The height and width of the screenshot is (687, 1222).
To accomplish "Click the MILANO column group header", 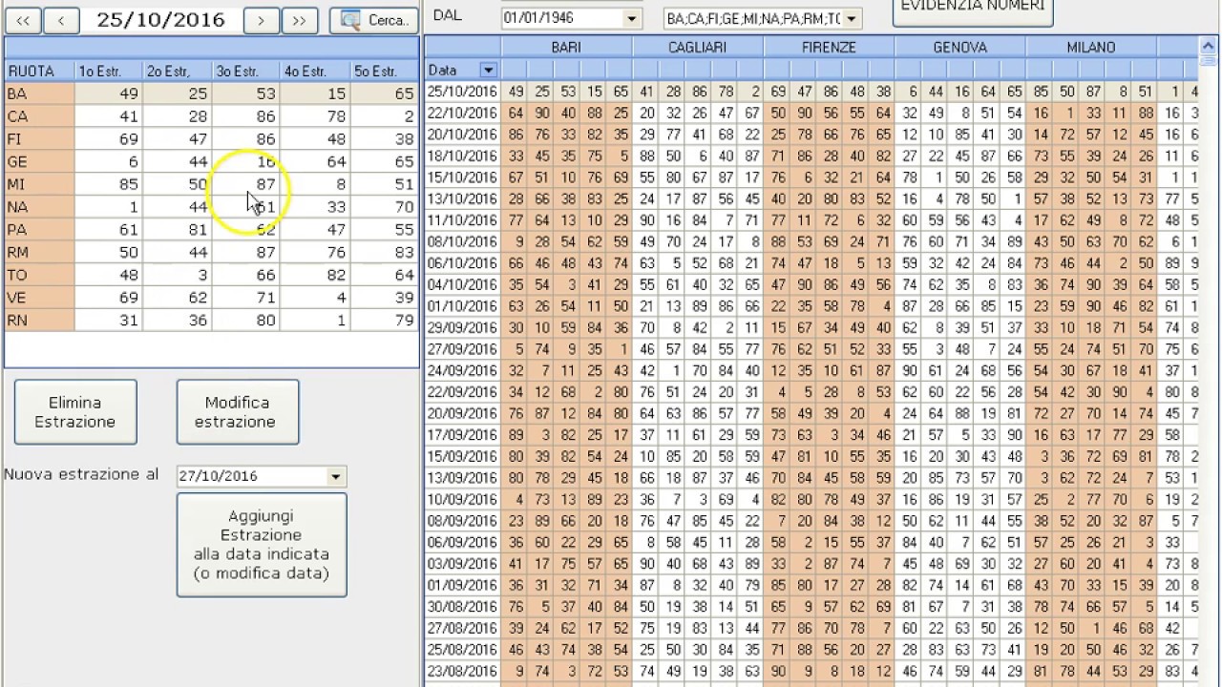I will (1091, 48).
